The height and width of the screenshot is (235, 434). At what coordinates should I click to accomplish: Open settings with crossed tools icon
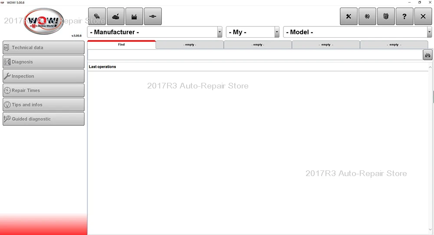pyautogui.click(x=349, y=16)
